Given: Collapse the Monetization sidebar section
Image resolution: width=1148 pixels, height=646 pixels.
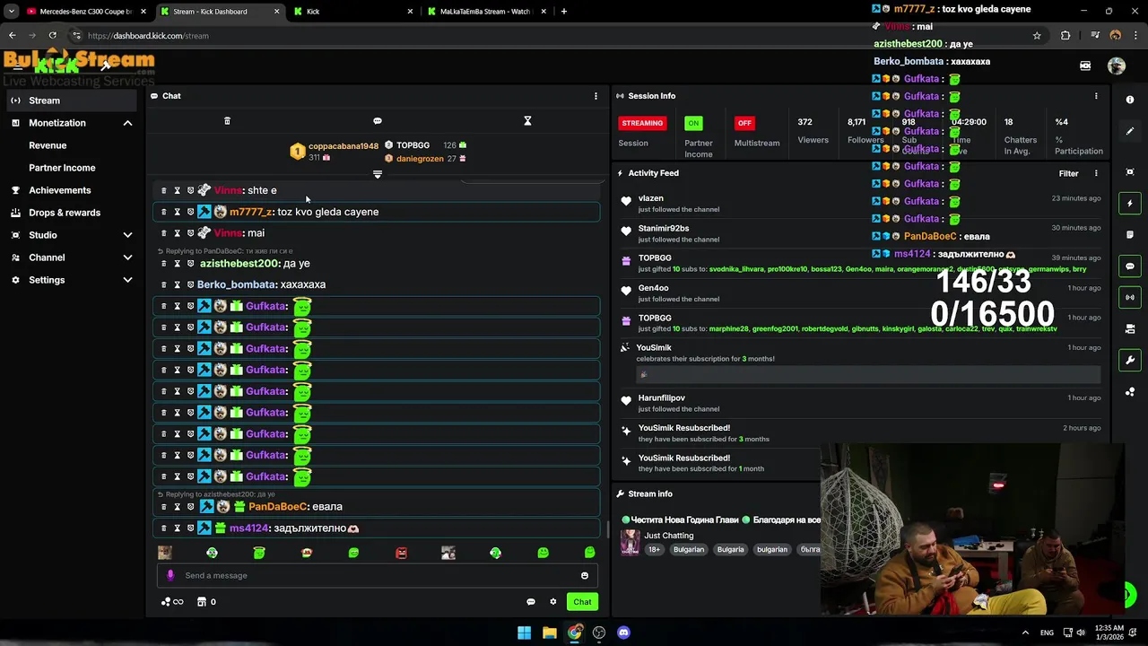Looking at the screenshot, I should (x=127, y=123).
